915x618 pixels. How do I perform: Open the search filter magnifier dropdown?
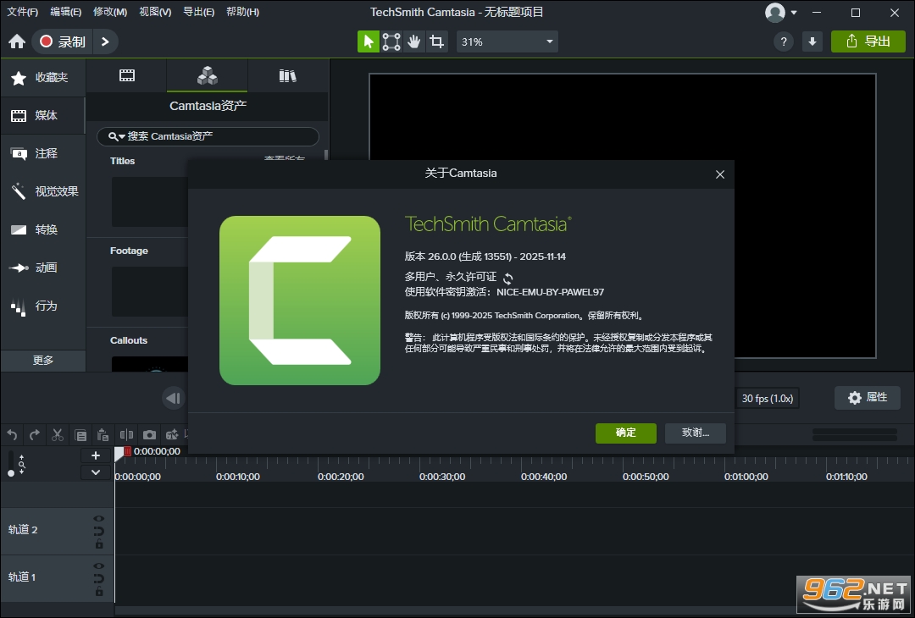coord(117,136)
